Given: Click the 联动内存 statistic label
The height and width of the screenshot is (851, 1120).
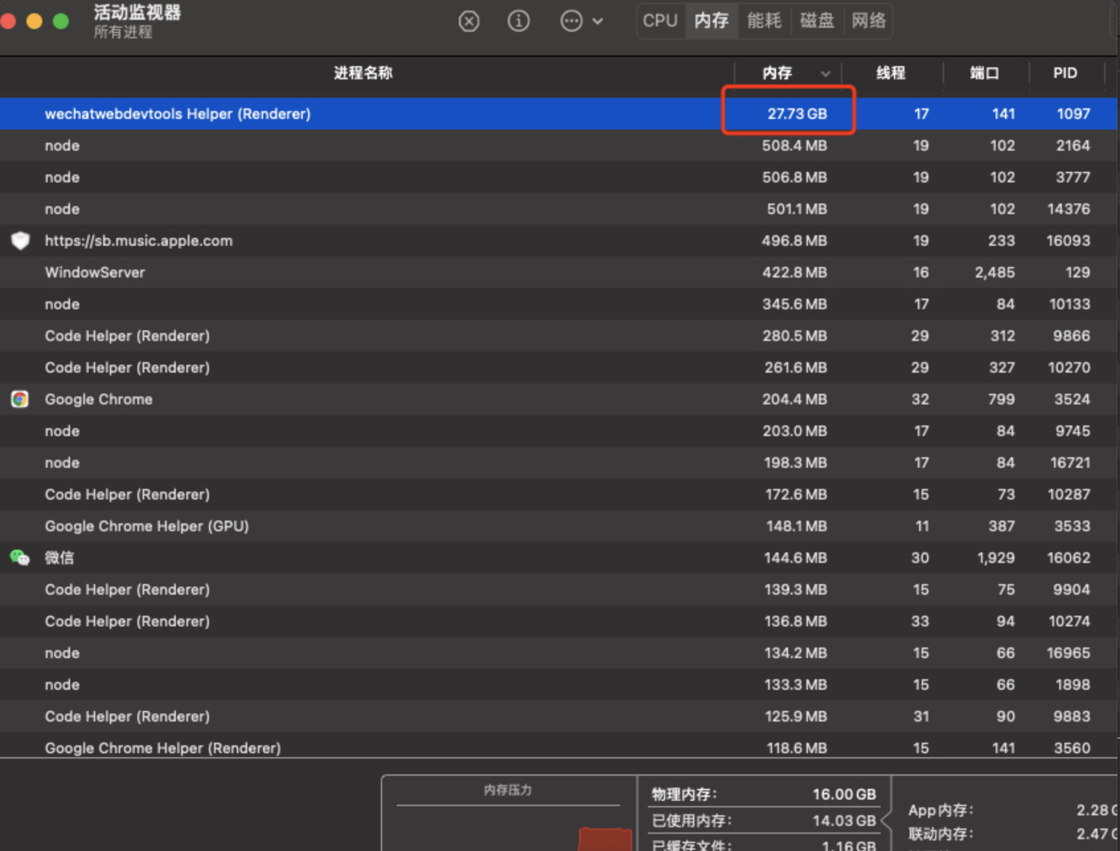Looking at the screenshot, I should (x=940, y=834).
